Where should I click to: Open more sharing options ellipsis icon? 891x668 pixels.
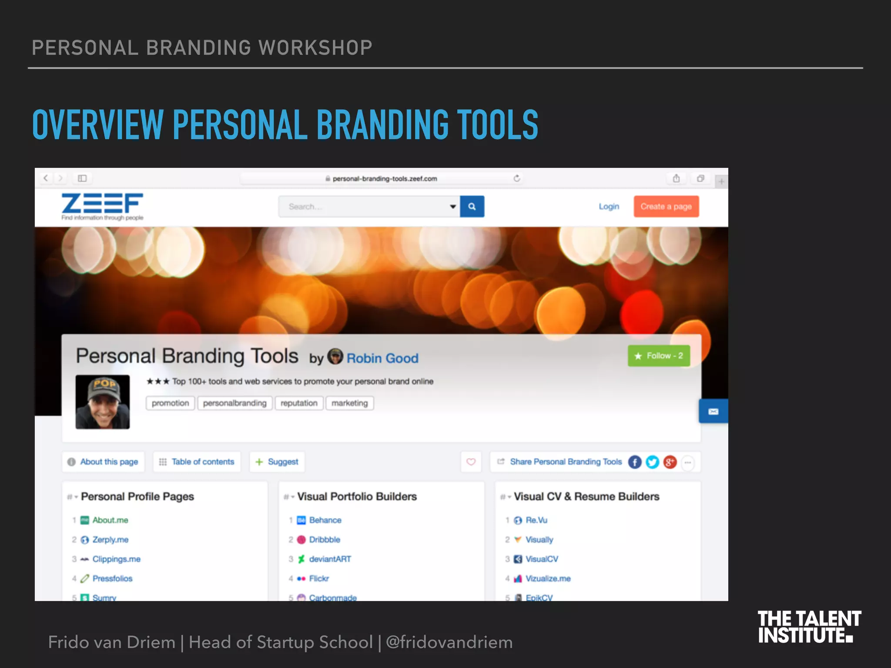[688, 462]
